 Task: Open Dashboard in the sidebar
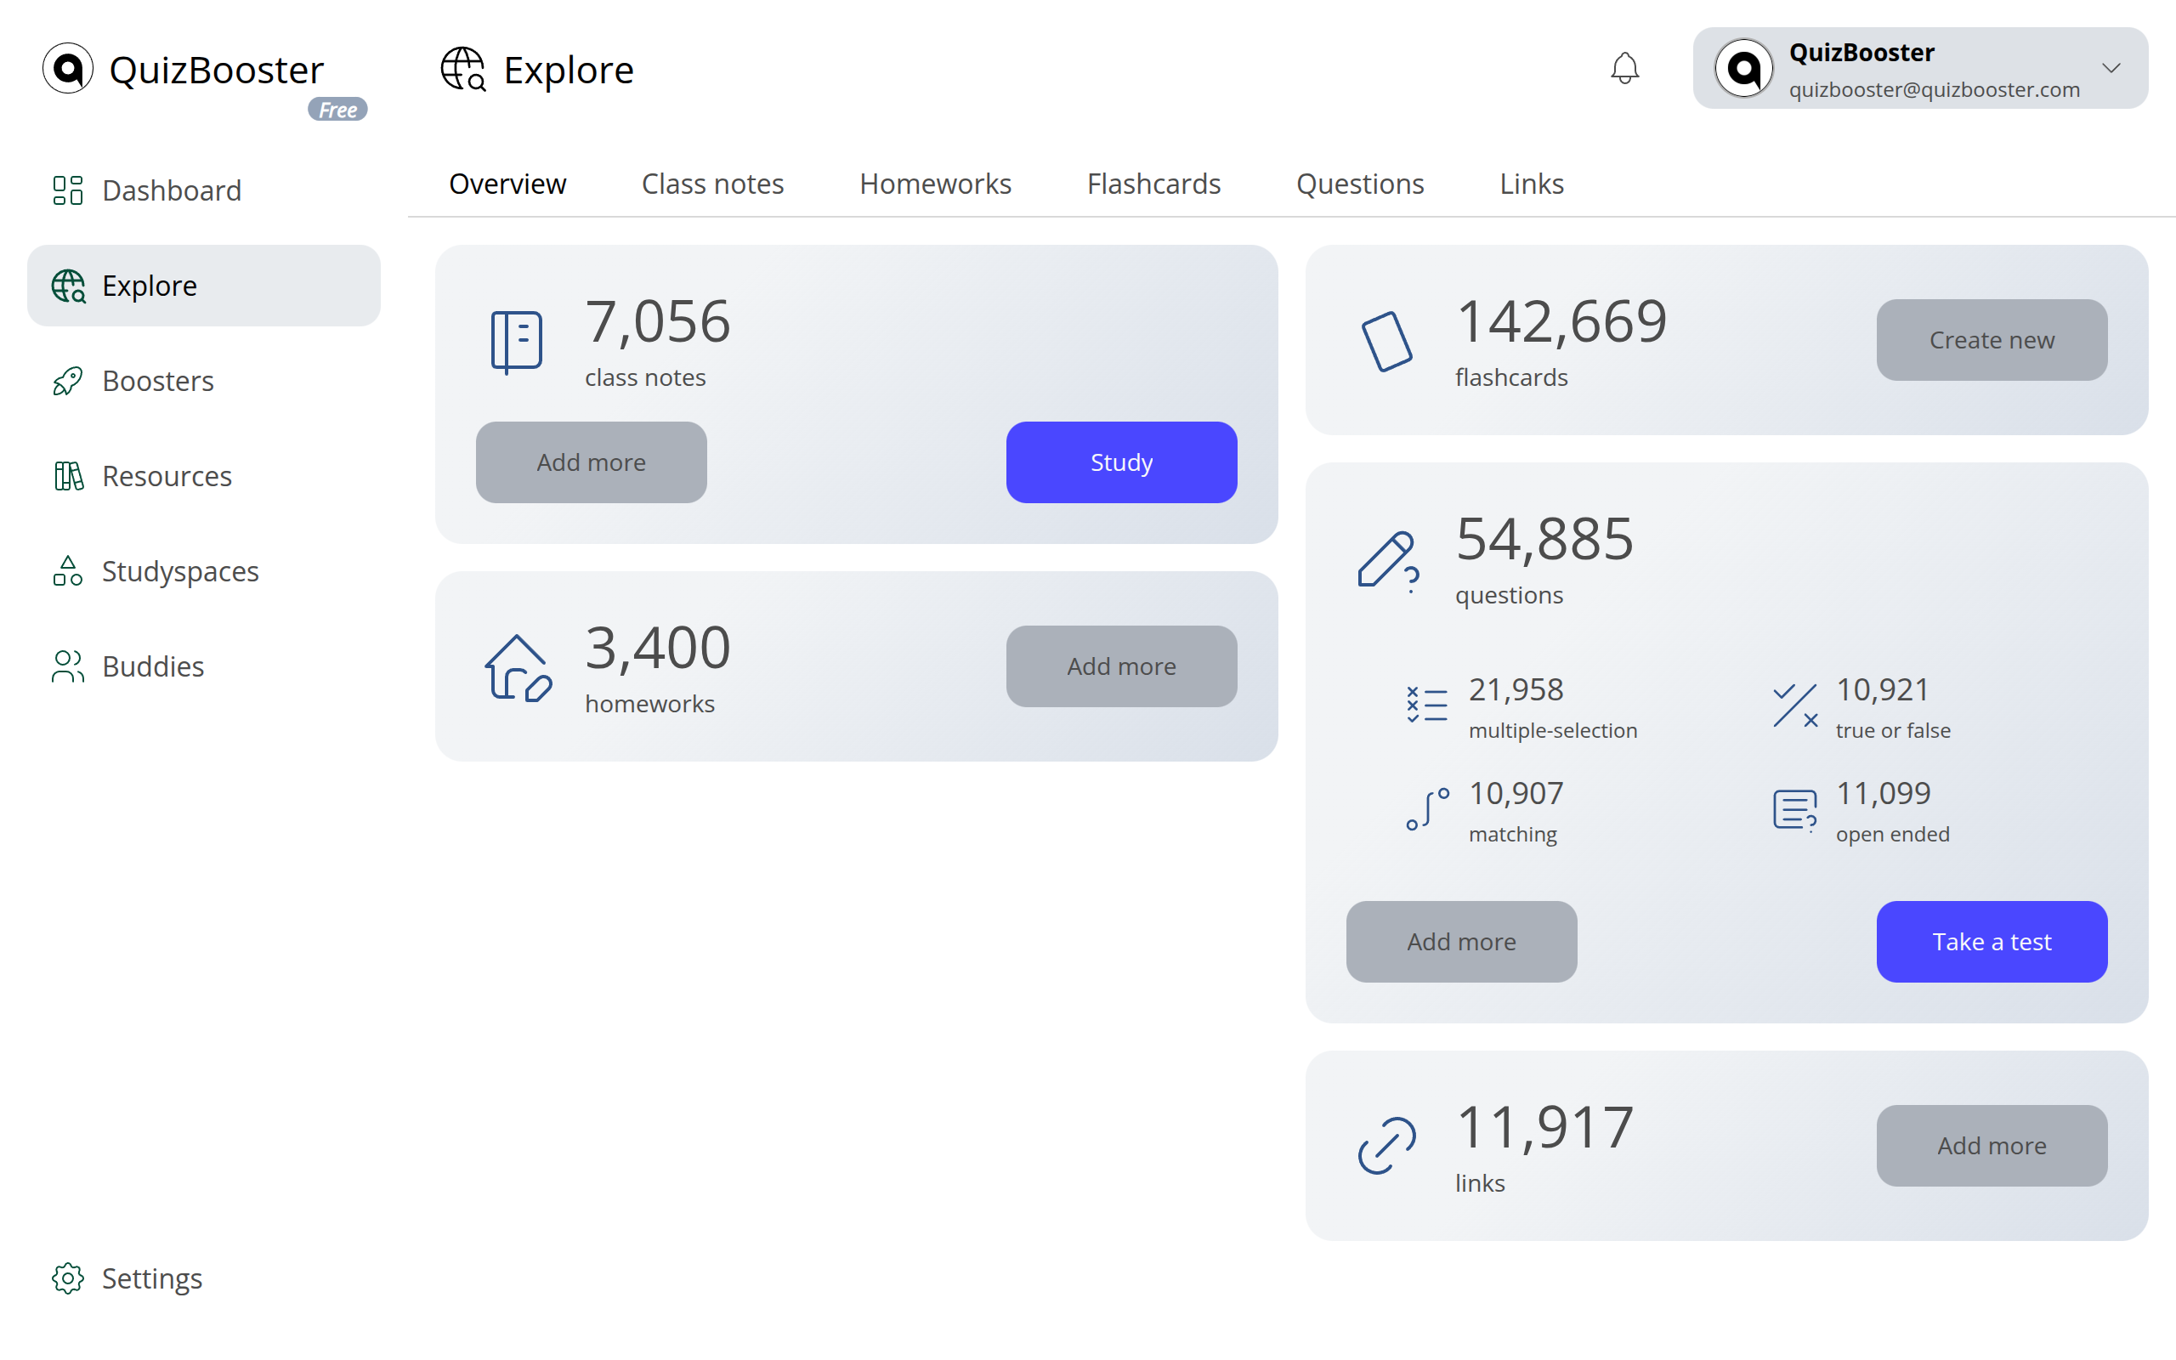coord(204,190)
